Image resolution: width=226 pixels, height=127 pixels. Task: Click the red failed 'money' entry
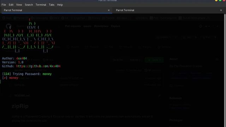[x=13, y=78]
